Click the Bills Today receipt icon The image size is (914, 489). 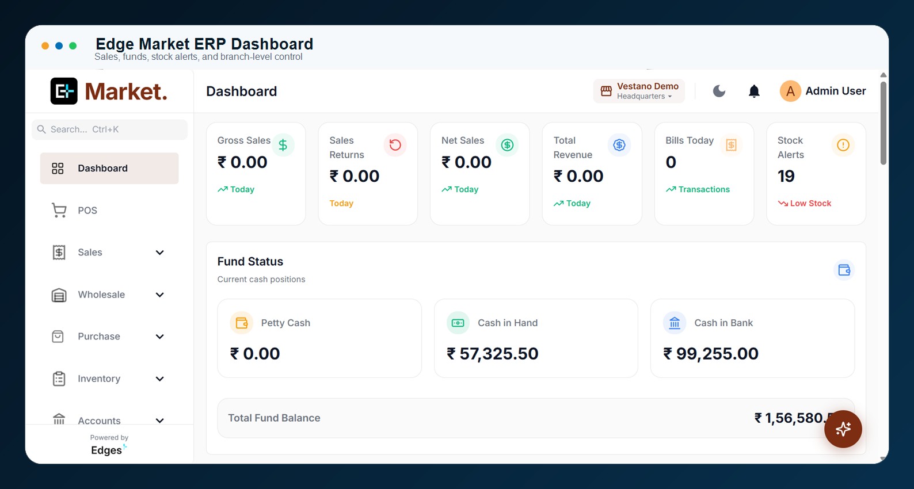click(x=731, y=145)
